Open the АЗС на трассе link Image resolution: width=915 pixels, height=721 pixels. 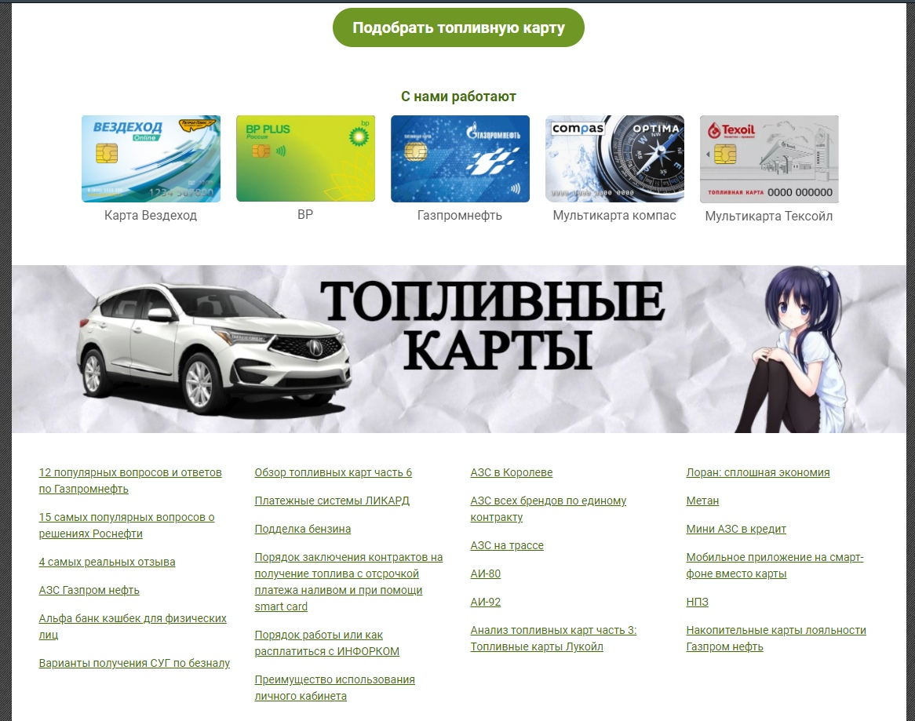[506, 545]
